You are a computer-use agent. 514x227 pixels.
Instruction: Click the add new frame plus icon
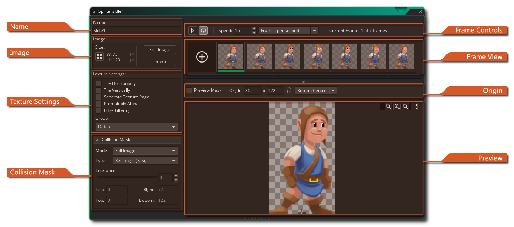click(202, 57)
